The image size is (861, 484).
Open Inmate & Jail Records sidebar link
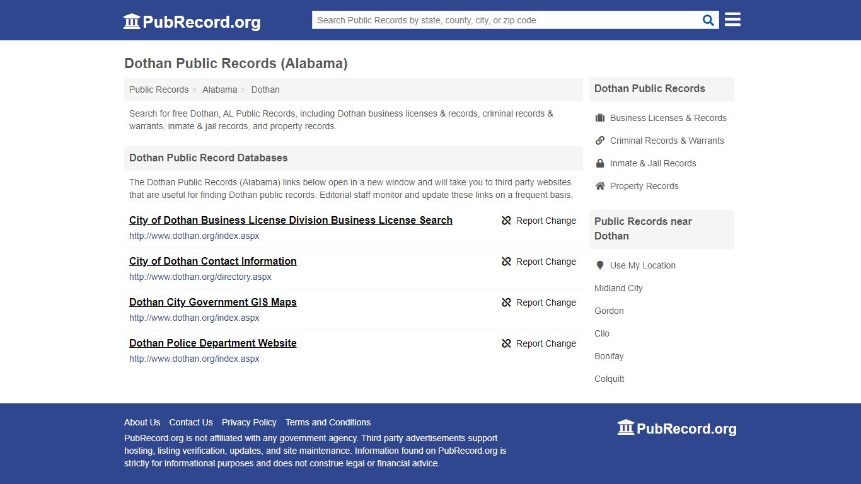click(x=653, y=163)
